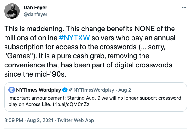Click the NYTimes Wordplay account name
Screen dimensions: 190x130
coord(39,90)
